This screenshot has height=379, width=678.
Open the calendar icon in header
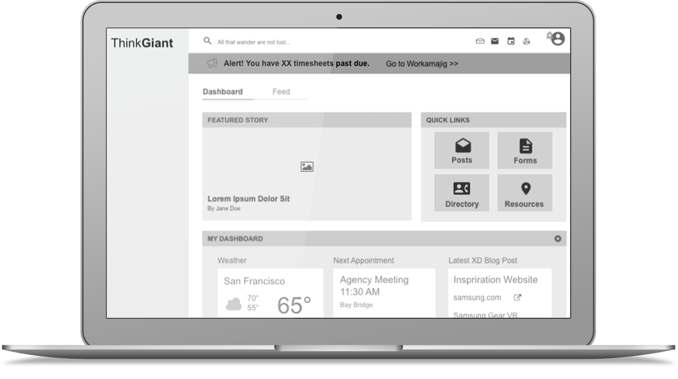pyautogui.click(x=511, y=41)
